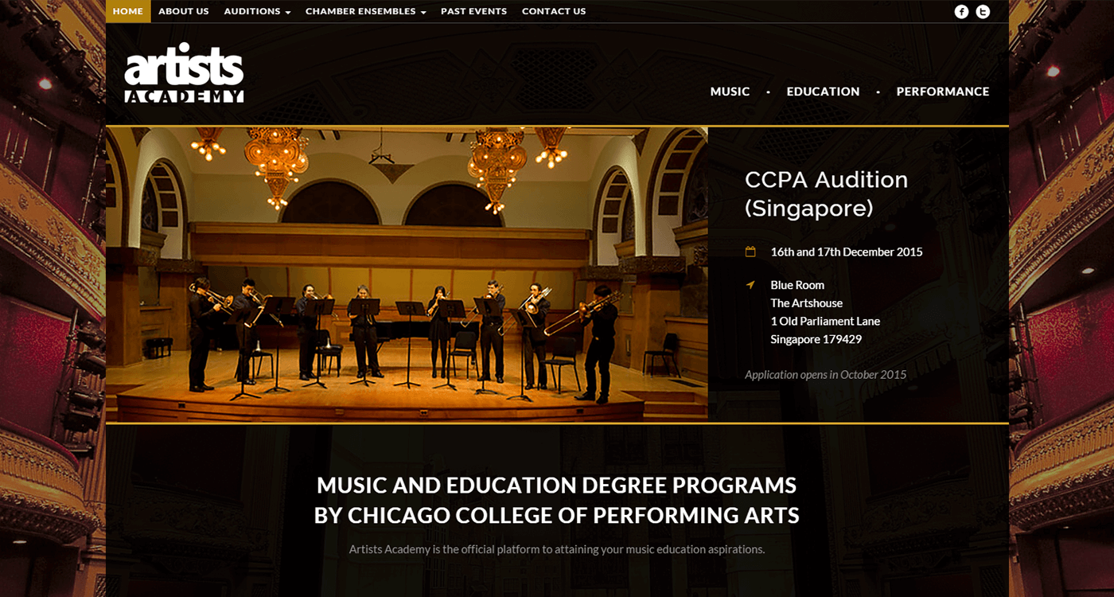Click the Artists Academy logo

pyautogui.click(x=184, y=73)
